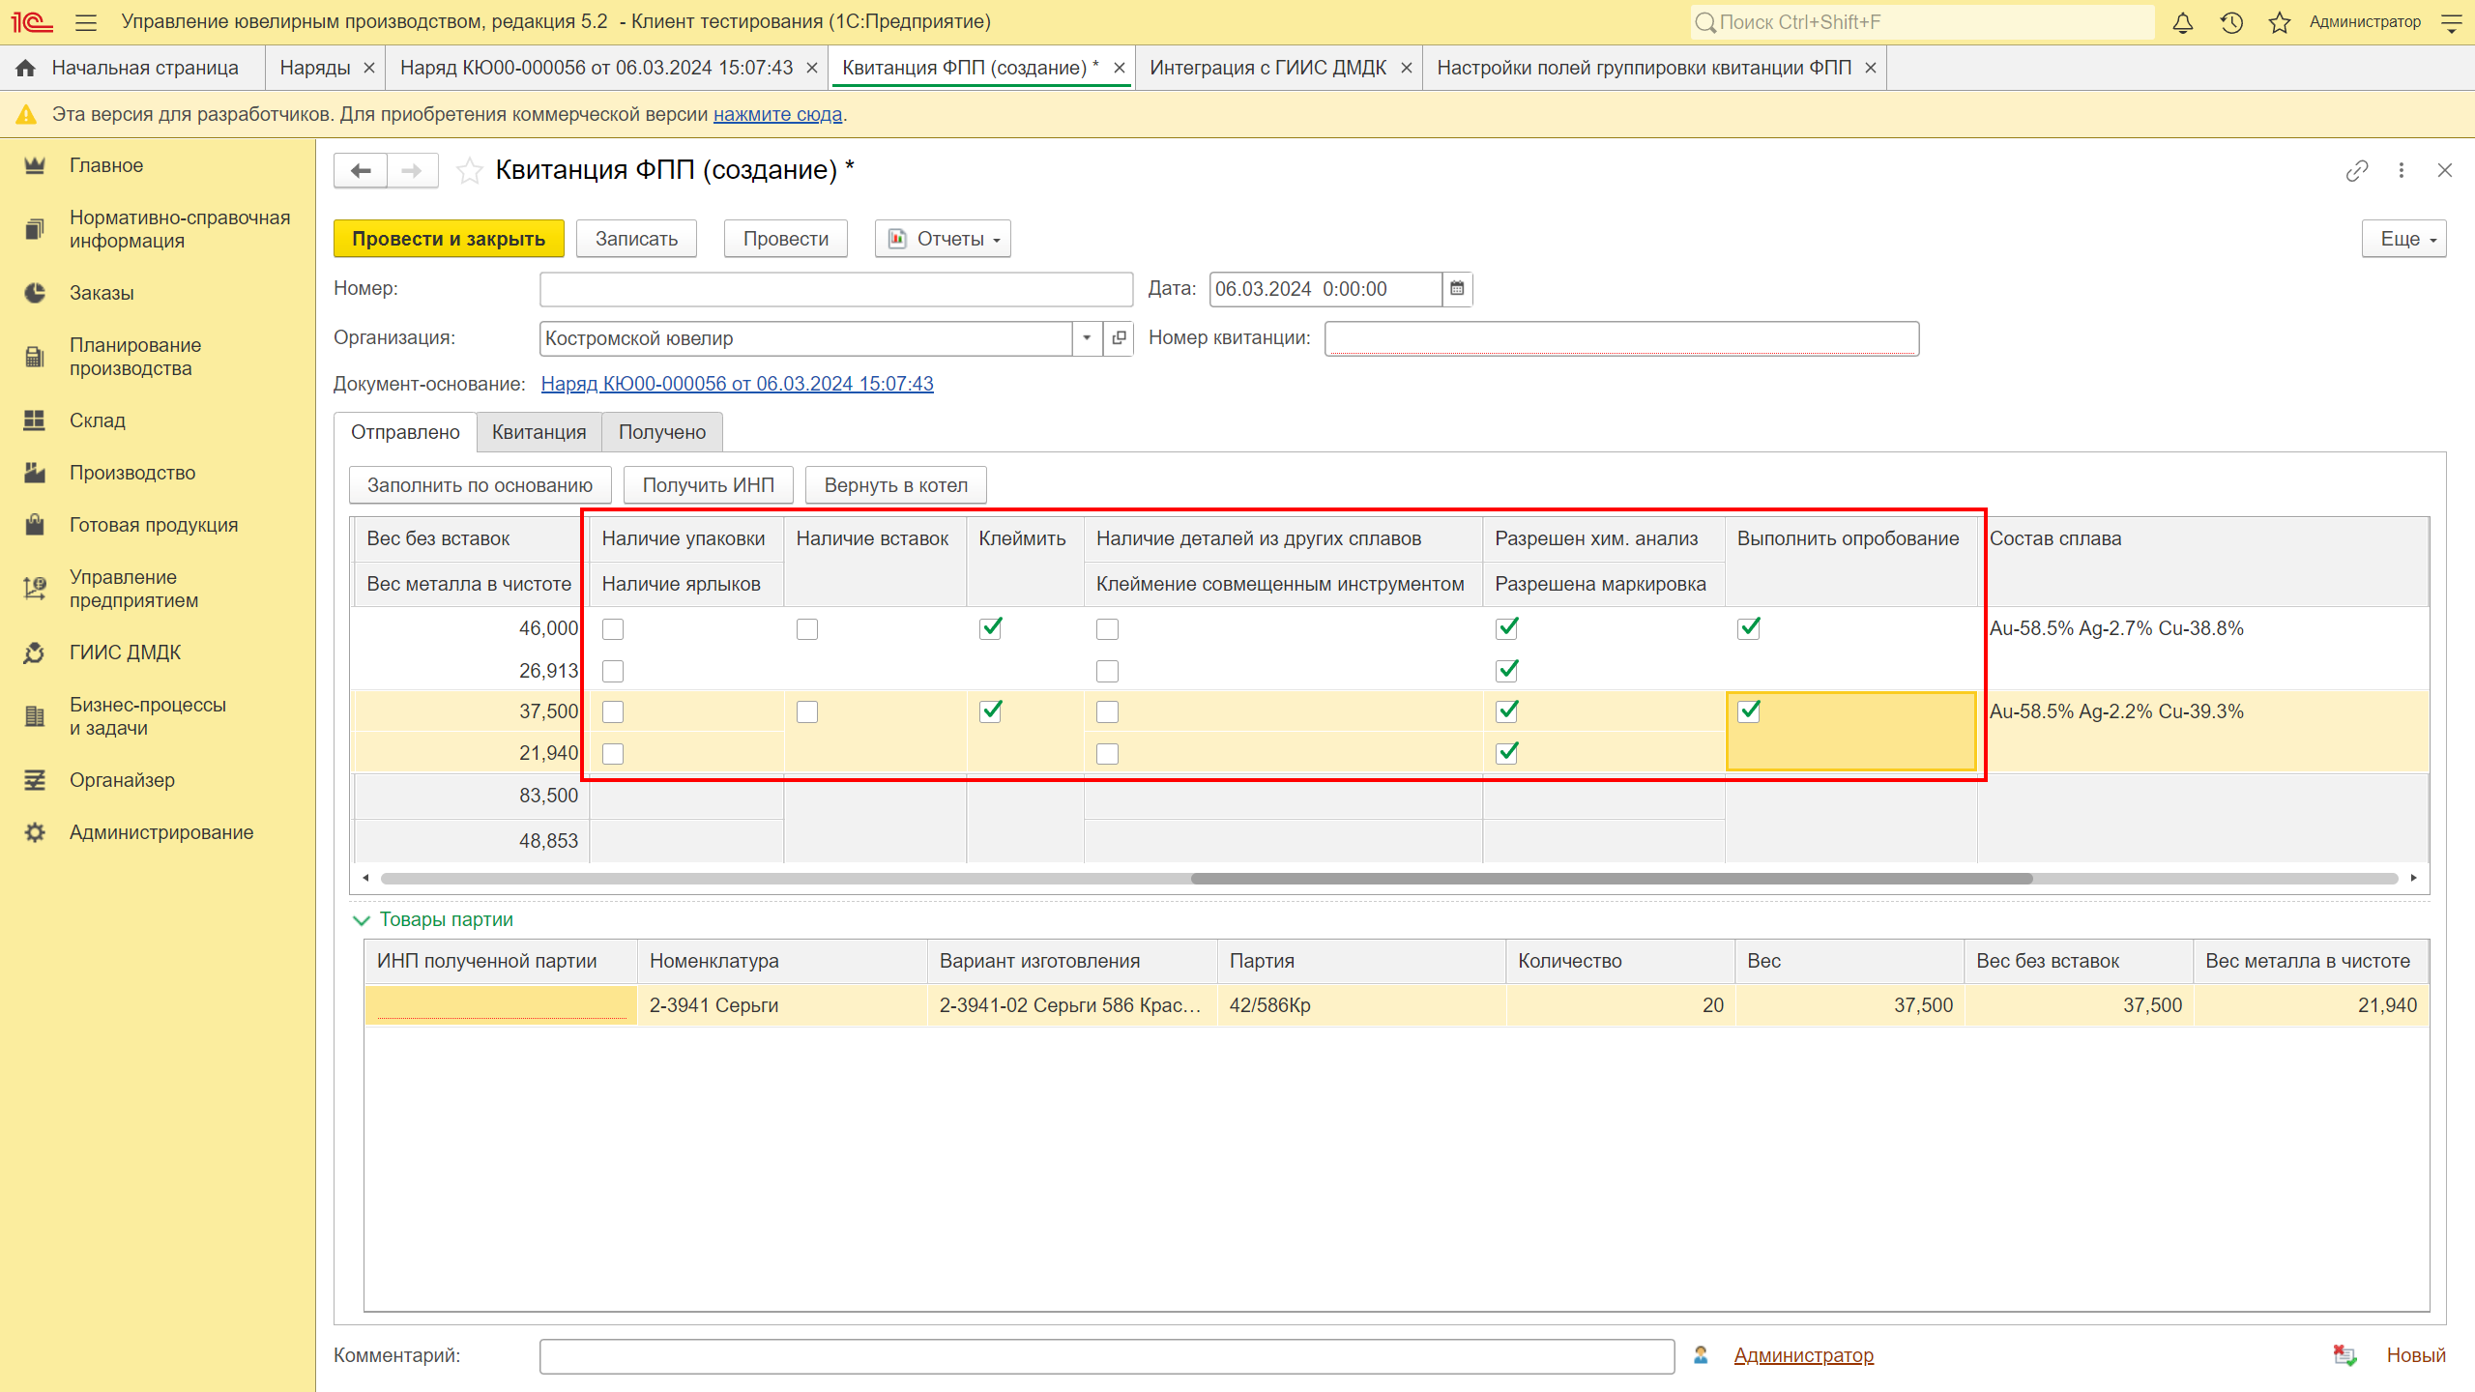Go forward with the right arrow button
Screen dimensions: 2475x1392
[412, 171]
